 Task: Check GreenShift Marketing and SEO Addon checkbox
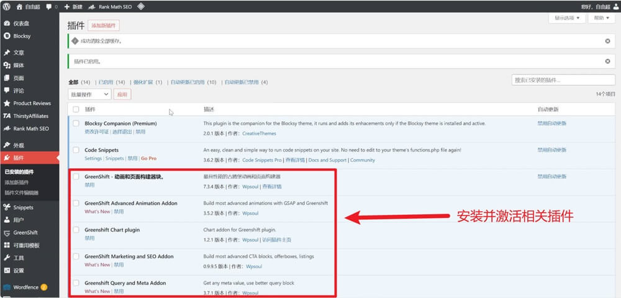[x=76, y=256]
